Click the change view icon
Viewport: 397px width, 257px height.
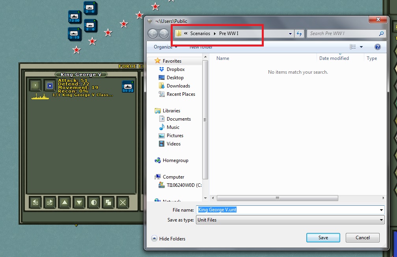pyautogui.click(x=353, y=47)
